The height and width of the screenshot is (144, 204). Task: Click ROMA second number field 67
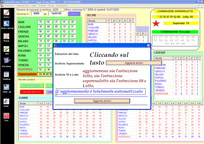[48, 55]
